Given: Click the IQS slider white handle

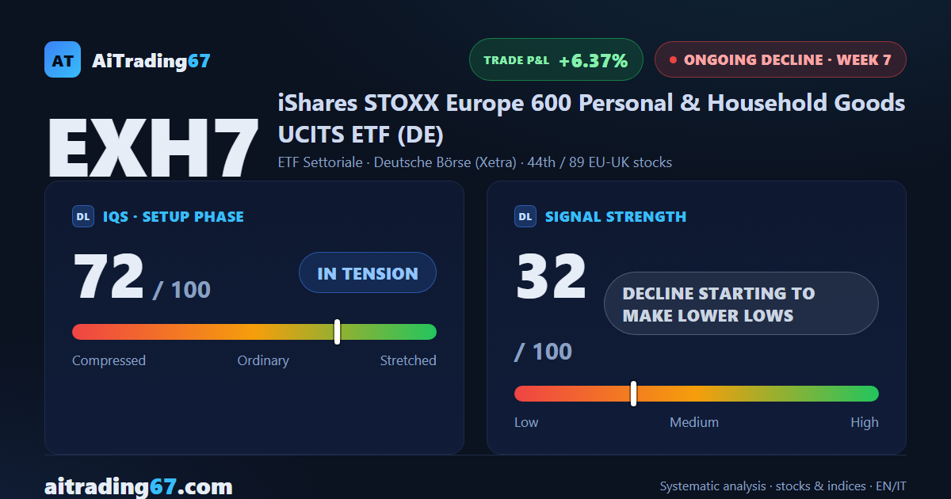Looking at the screenshot, I should point(338,332).
